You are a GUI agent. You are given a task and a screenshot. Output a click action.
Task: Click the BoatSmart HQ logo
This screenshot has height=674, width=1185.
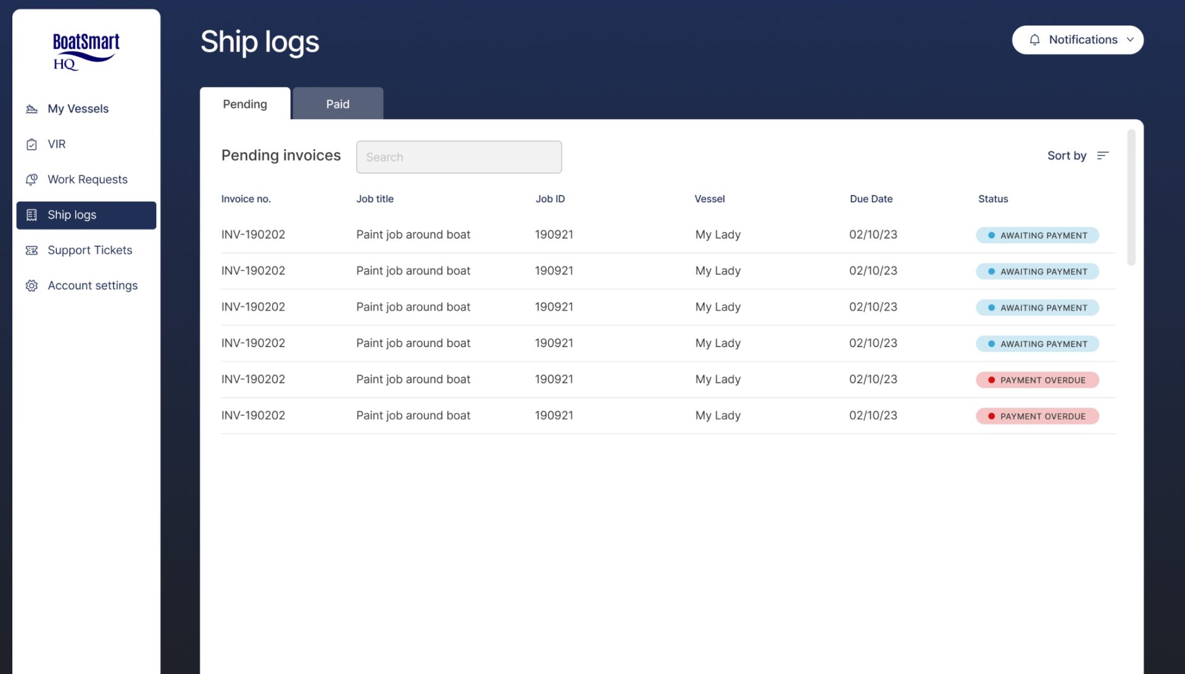86,51
